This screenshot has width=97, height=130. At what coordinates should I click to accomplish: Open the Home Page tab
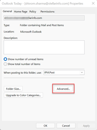pyautogui.click(x=21, y=12)
